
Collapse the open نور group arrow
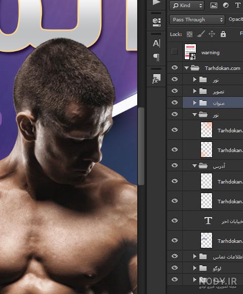[x=195, y=115]
